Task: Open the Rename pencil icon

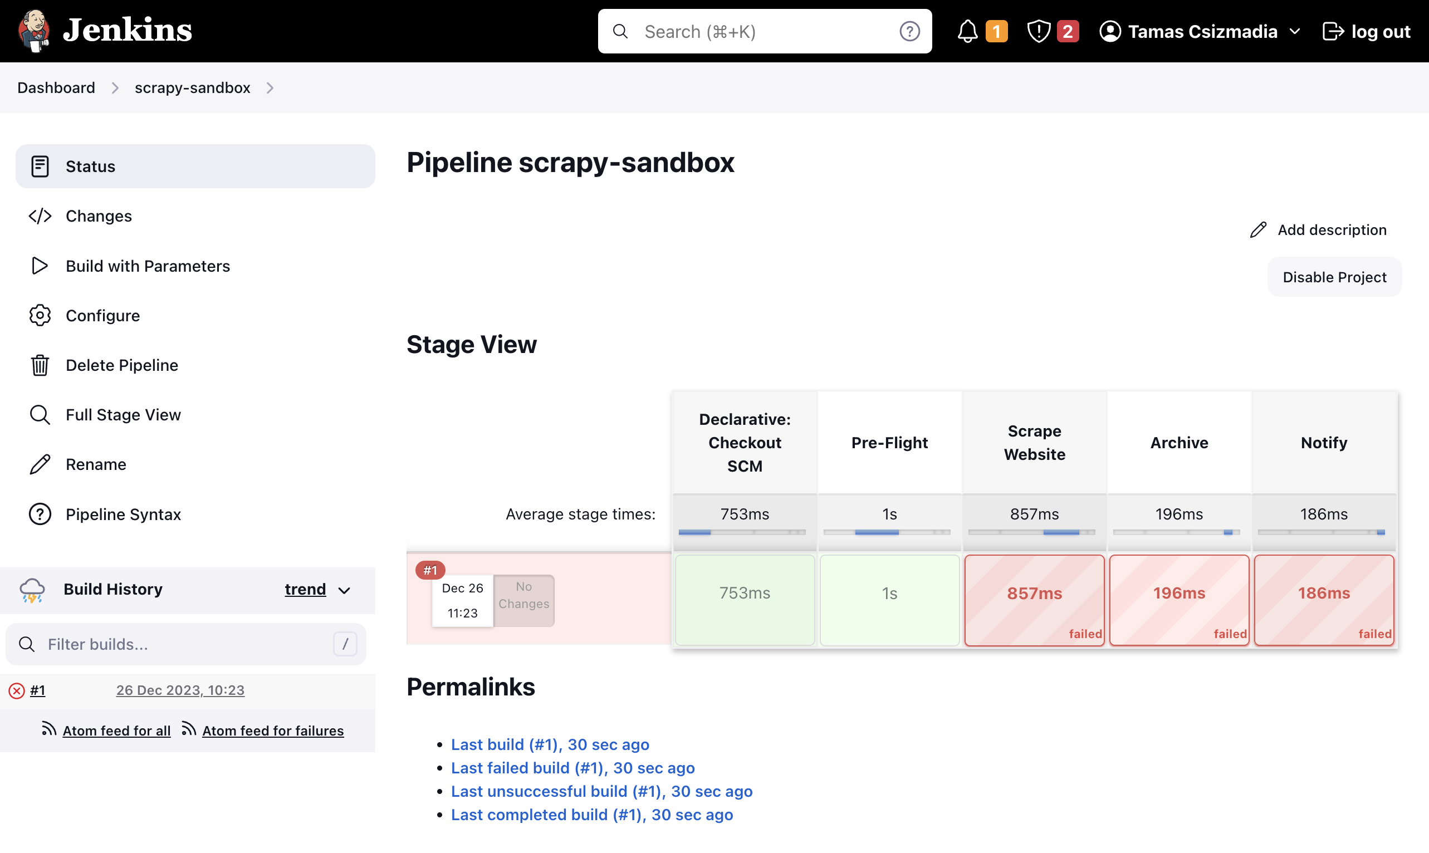Action: pos(39,464)
